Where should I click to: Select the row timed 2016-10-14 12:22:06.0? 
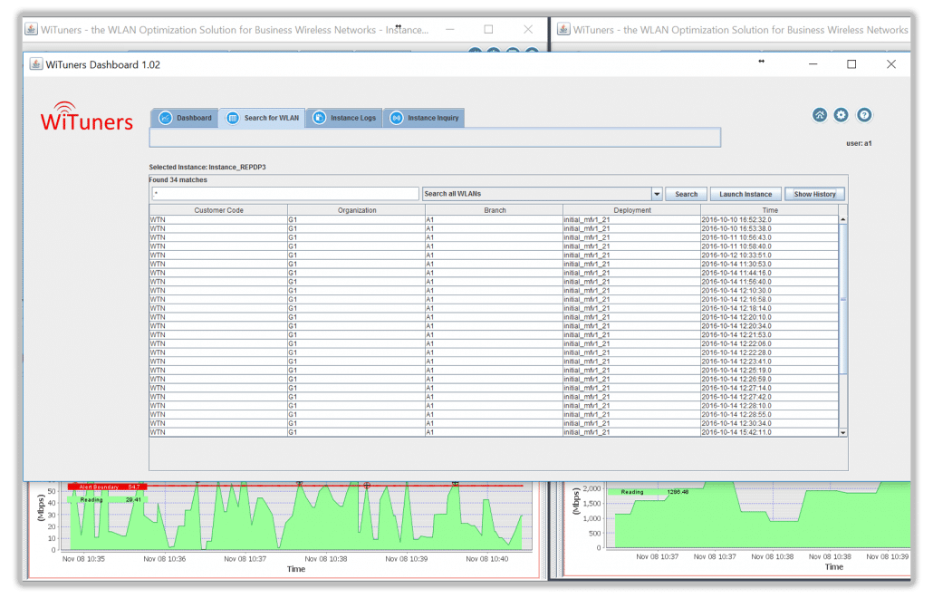click(x=494, y=344)
